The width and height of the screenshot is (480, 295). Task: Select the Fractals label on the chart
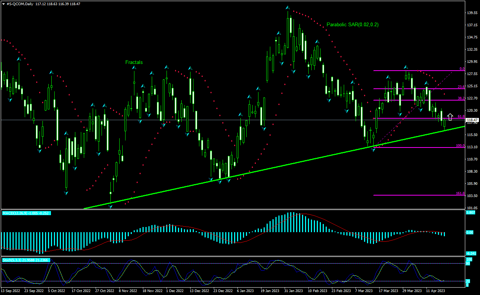[134, 62]
